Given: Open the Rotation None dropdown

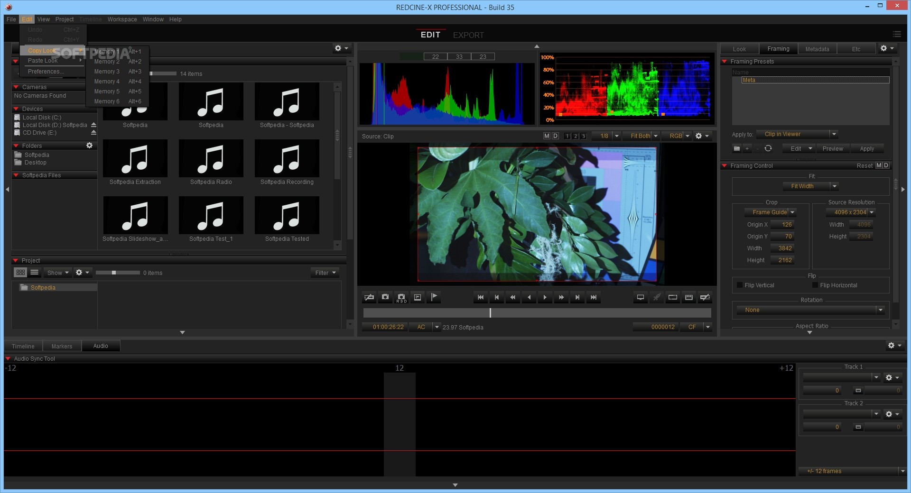Looking at the screenshot, I should tap(810, 310).
